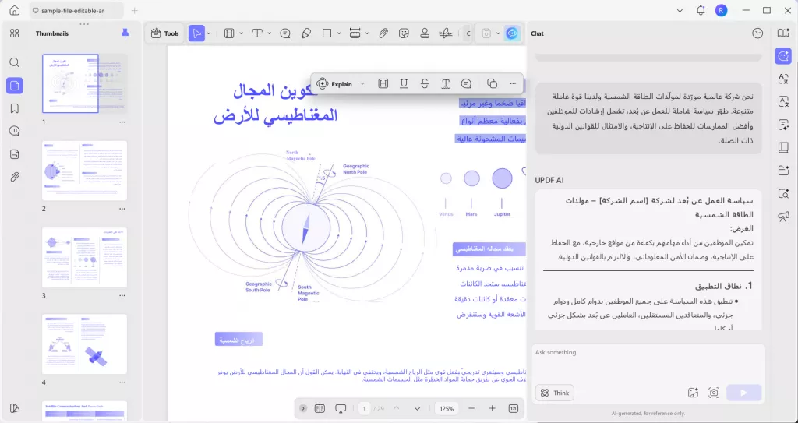Expand the save options dropdown arrow

498,33
